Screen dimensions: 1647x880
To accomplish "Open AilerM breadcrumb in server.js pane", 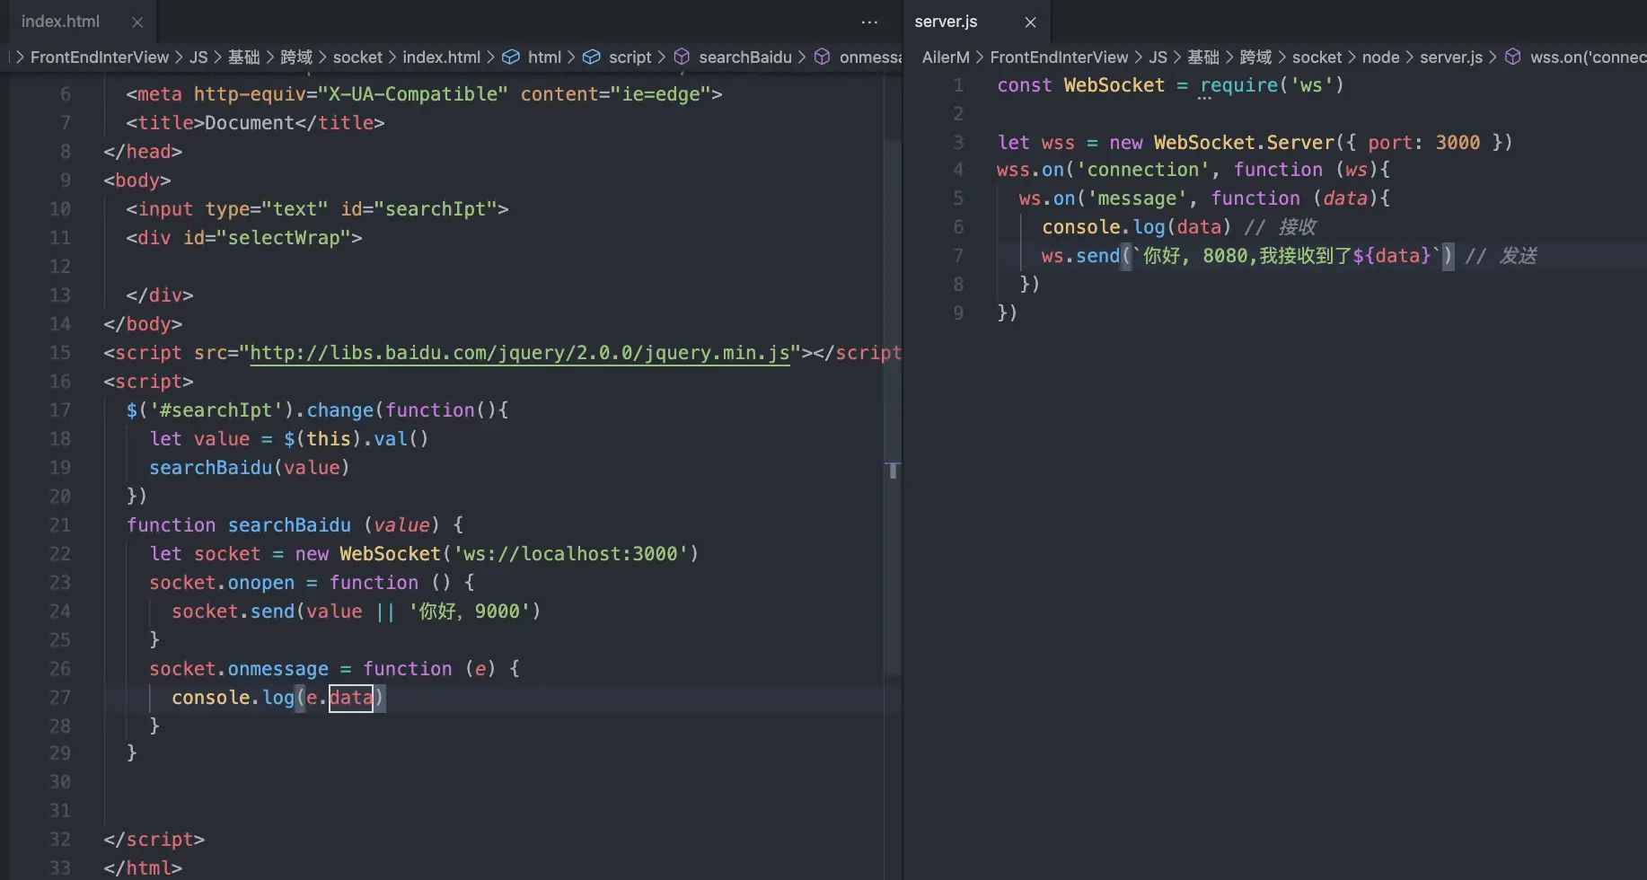I will 946,57.
